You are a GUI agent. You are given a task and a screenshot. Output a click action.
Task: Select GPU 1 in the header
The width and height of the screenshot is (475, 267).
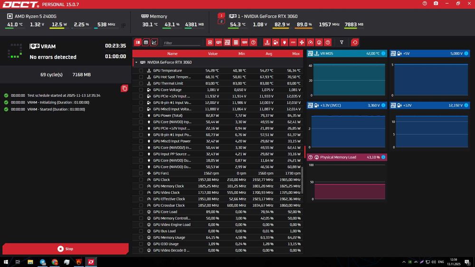(221, 16)
